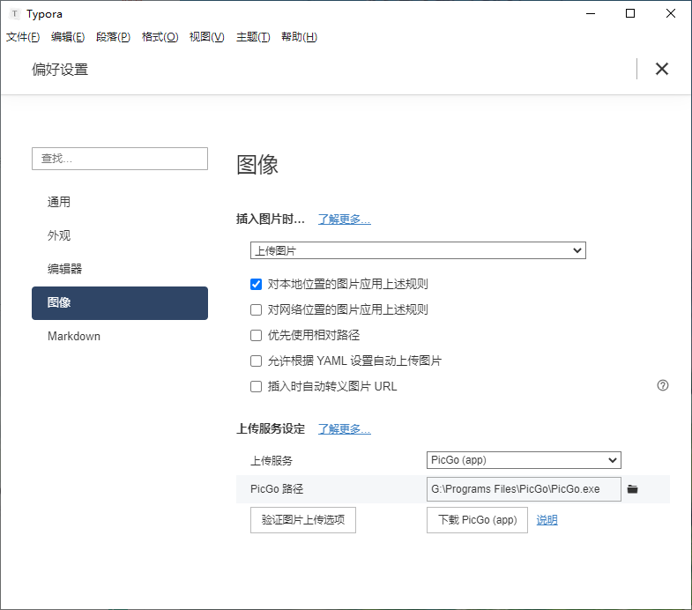
Task: Select the 图像 settings category
Action: 120,302
